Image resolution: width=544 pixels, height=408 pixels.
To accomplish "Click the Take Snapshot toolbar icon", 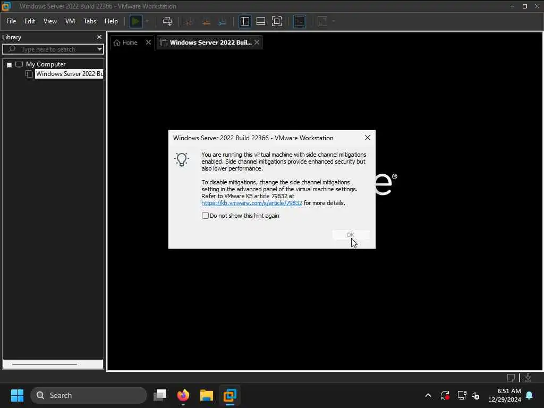I will [190, 21].
